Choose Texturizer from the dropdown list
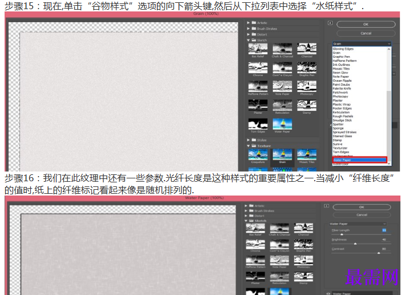The height and width of the screenshot is (295, 409). point(340,148)
